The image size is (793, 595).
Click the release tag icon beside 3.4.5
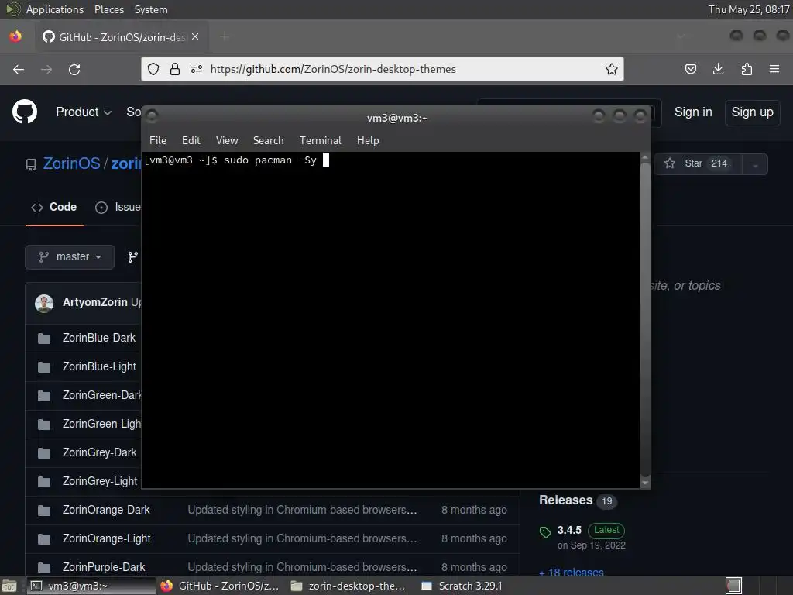[x=545, y=531]
